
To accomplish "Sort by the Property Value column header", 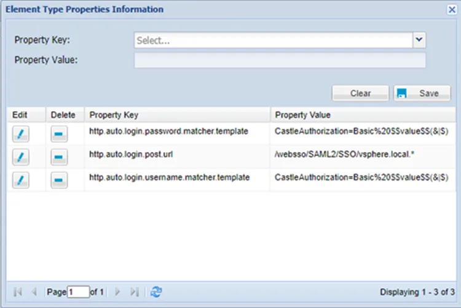I will tap(363, 115).
